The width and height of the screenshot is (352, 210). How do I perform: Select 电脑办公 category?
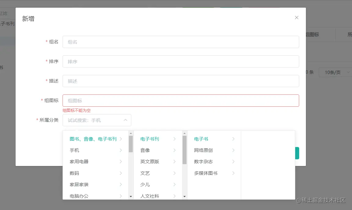[79, 196]
